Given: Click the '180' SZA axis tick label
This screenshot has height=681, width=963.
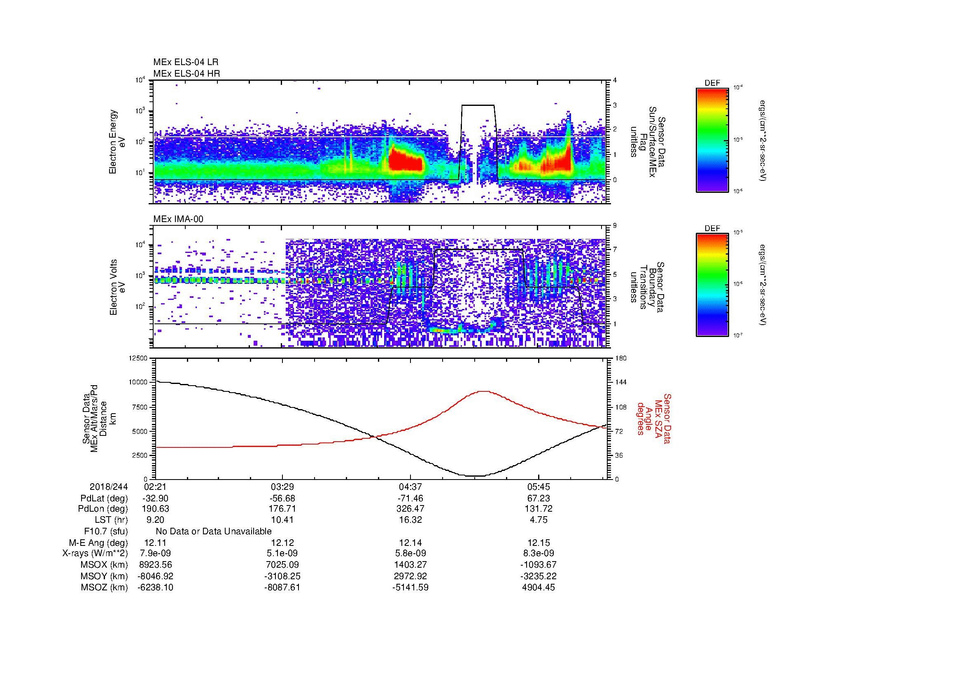Looking at the screenshot, I should tap(620, 358).
